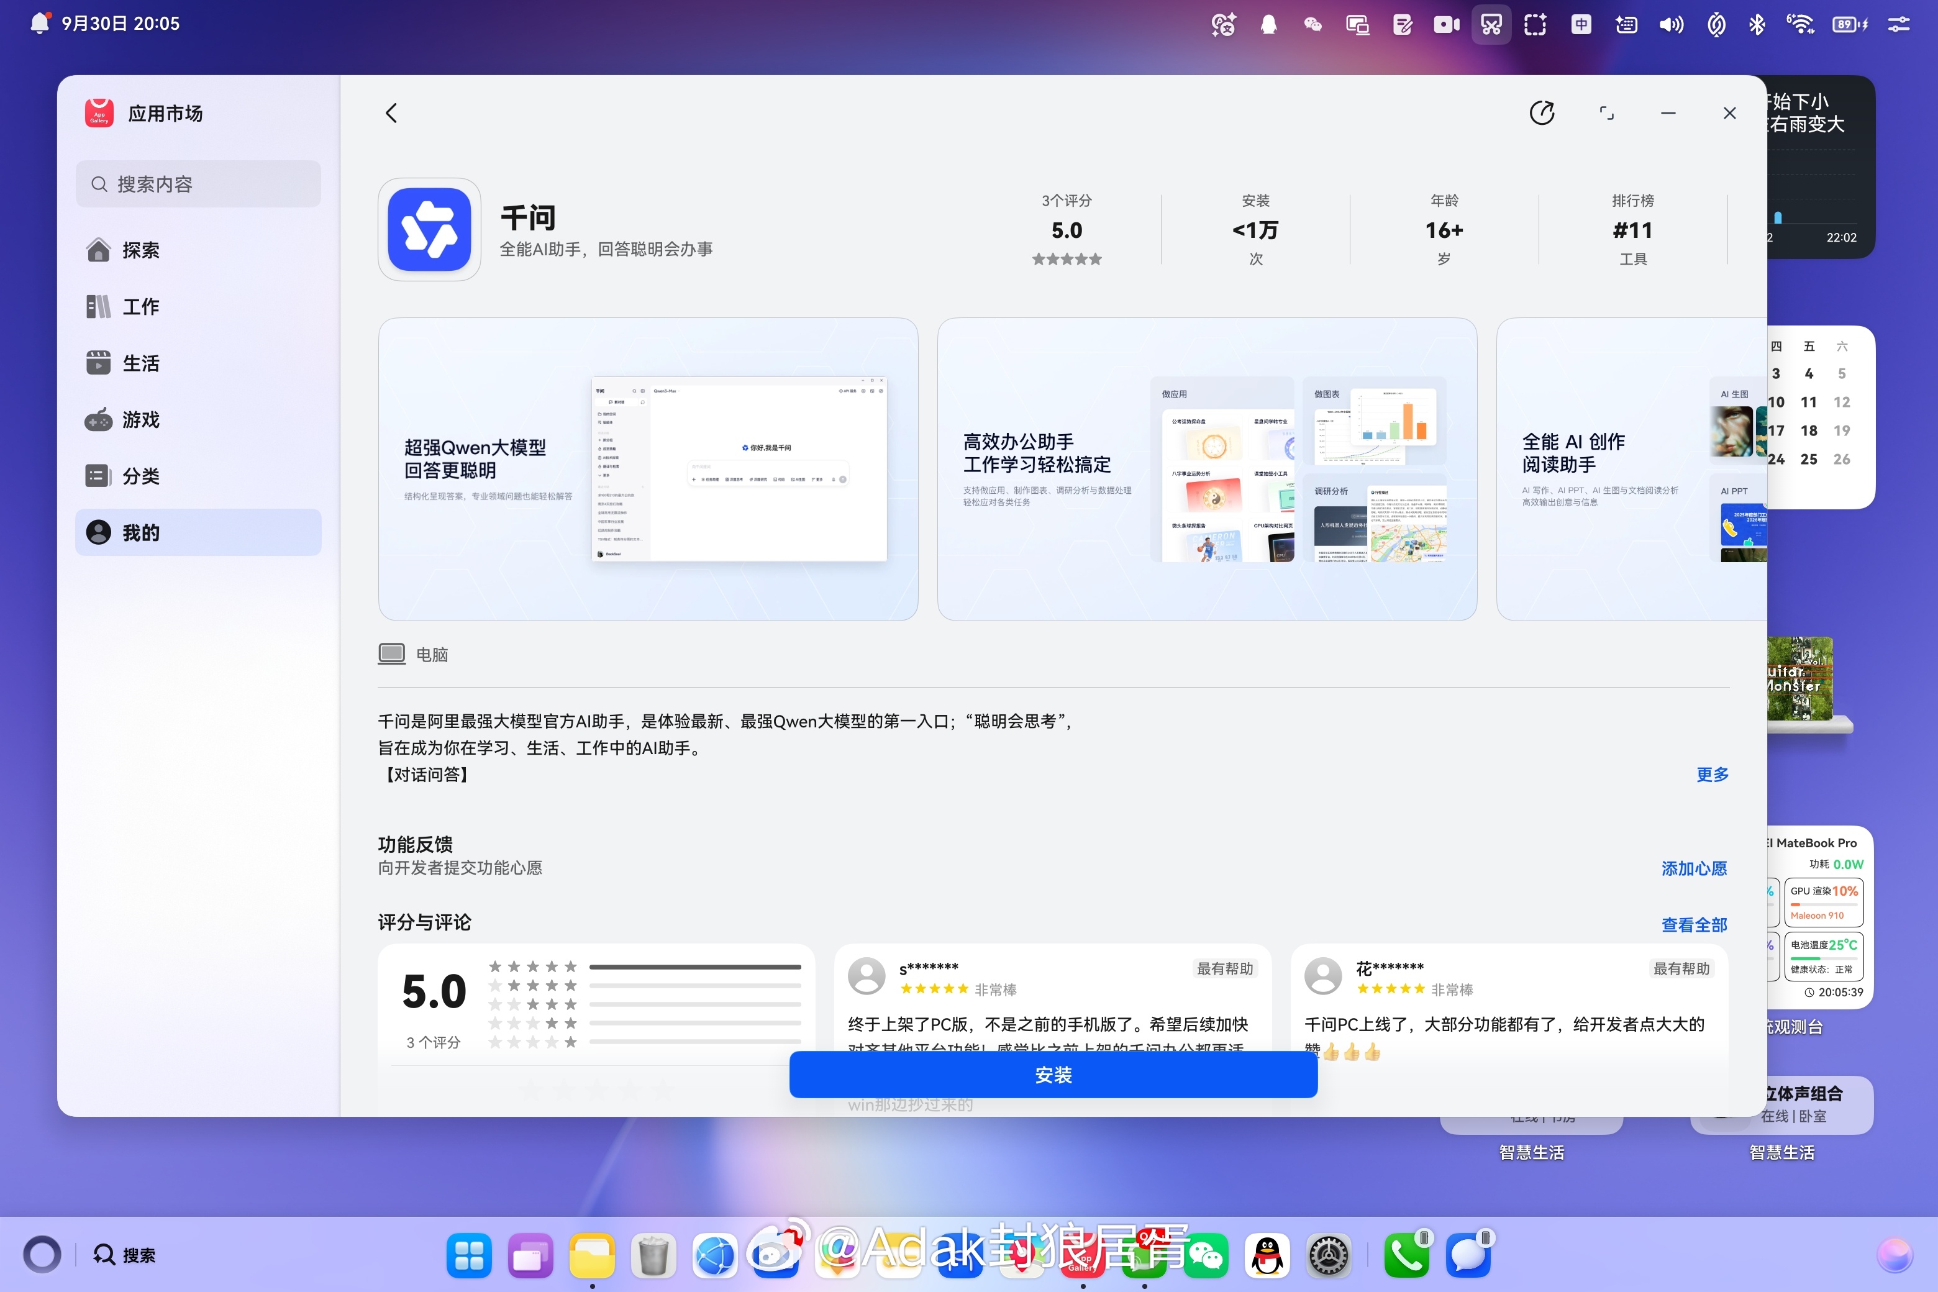This screenshot has width=1938, height=1292.
Task: Open Wi-Fi settings from status bar
Action: point(1801,25)
